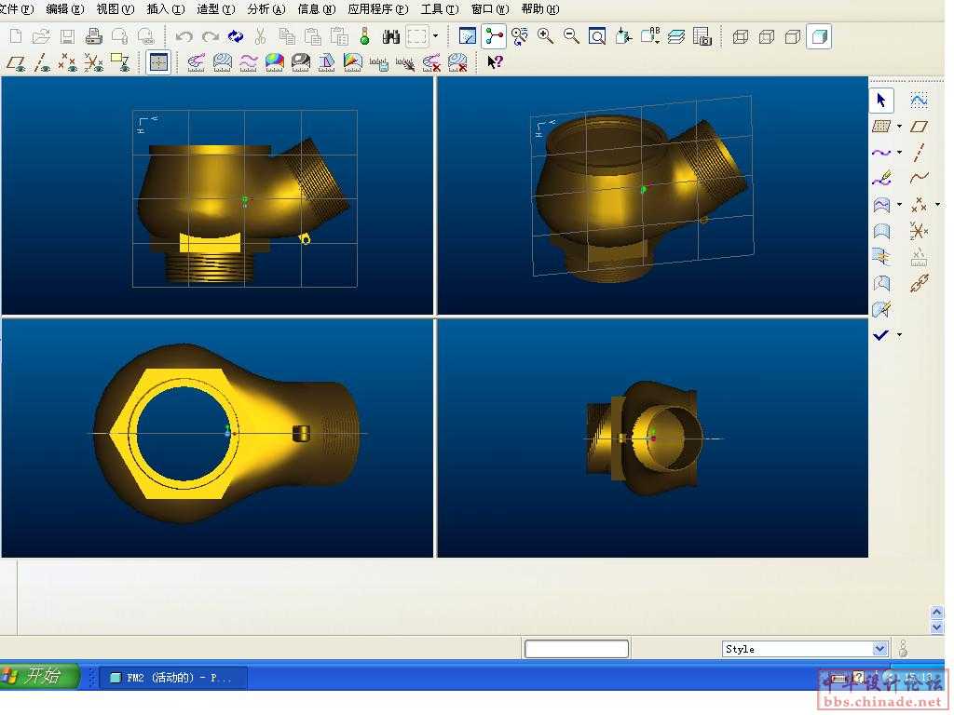Click the Layers icon
The width and height of the screenshot is (954, 715).
pos(676,36)
